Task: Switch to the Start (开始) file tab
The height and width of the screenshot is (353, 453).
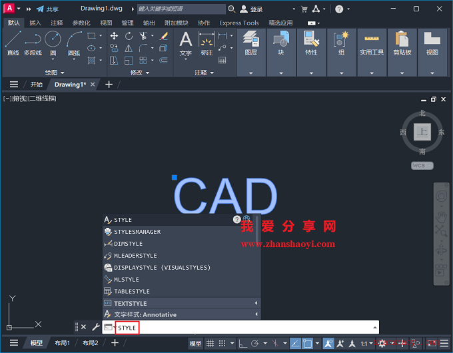Action: (37, 85)
